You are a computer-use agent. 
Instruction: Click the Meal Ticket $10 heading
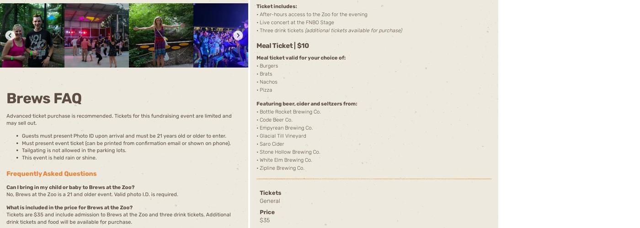pos(283,46)
